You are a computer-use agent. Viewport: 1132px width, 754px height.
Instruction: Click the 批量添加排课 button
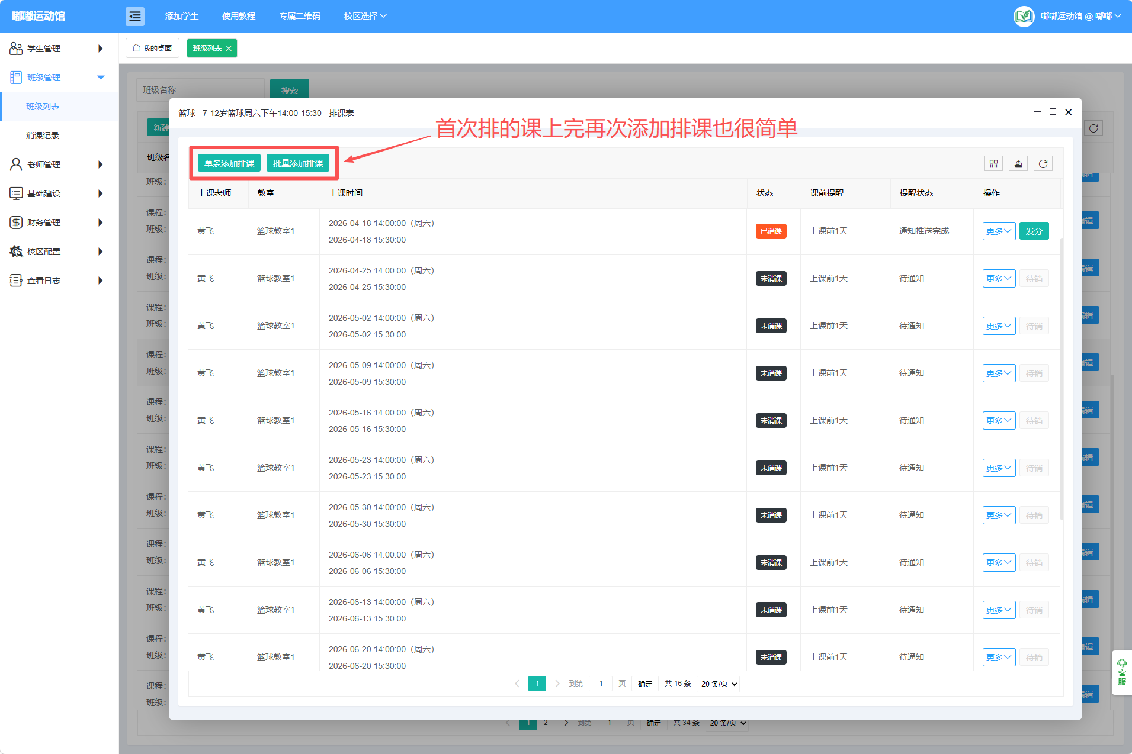(x=298, y=163)
